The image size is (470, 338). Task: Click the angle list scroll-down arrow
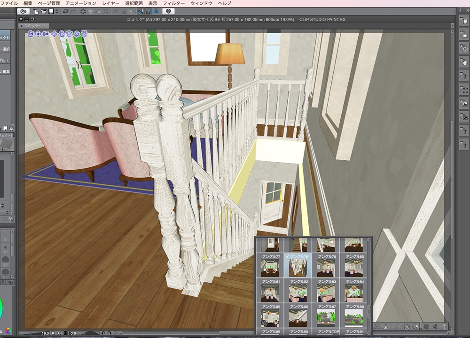point(369,333)
